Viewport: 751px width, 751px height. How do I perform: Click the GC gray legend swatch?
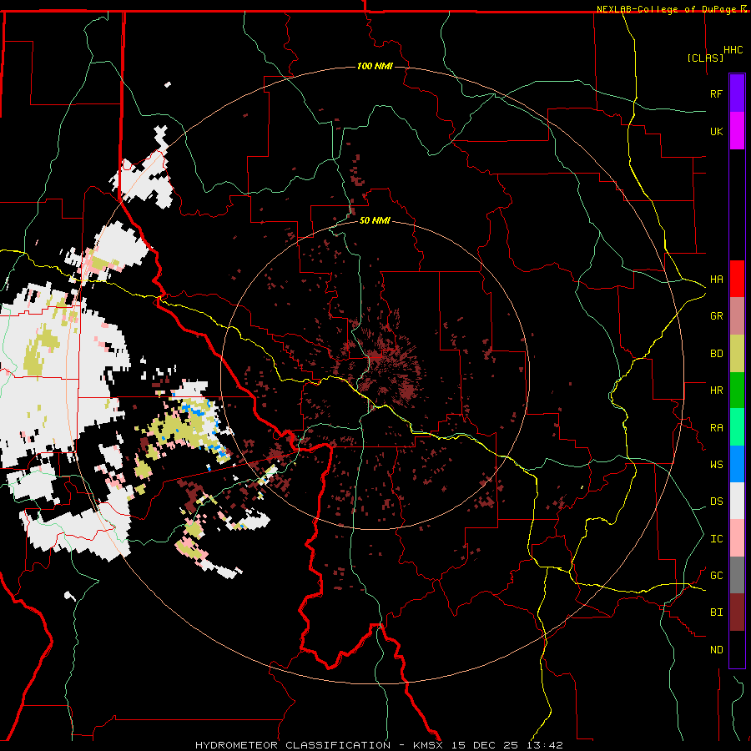(737, 575)
